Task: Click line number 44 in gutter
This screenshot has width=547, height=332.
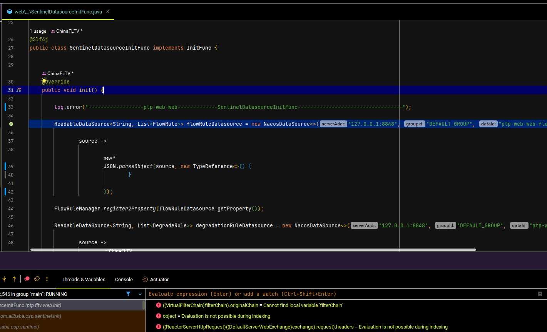Action: click(11, 209)
